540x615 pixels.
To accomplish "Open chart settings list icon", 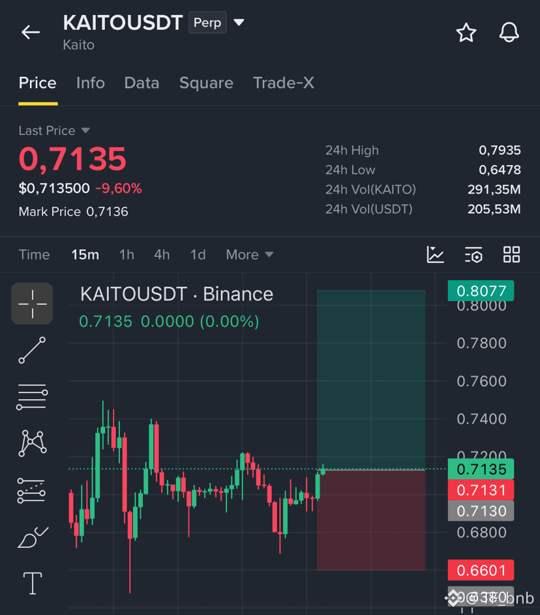I will tap(473, 254).
